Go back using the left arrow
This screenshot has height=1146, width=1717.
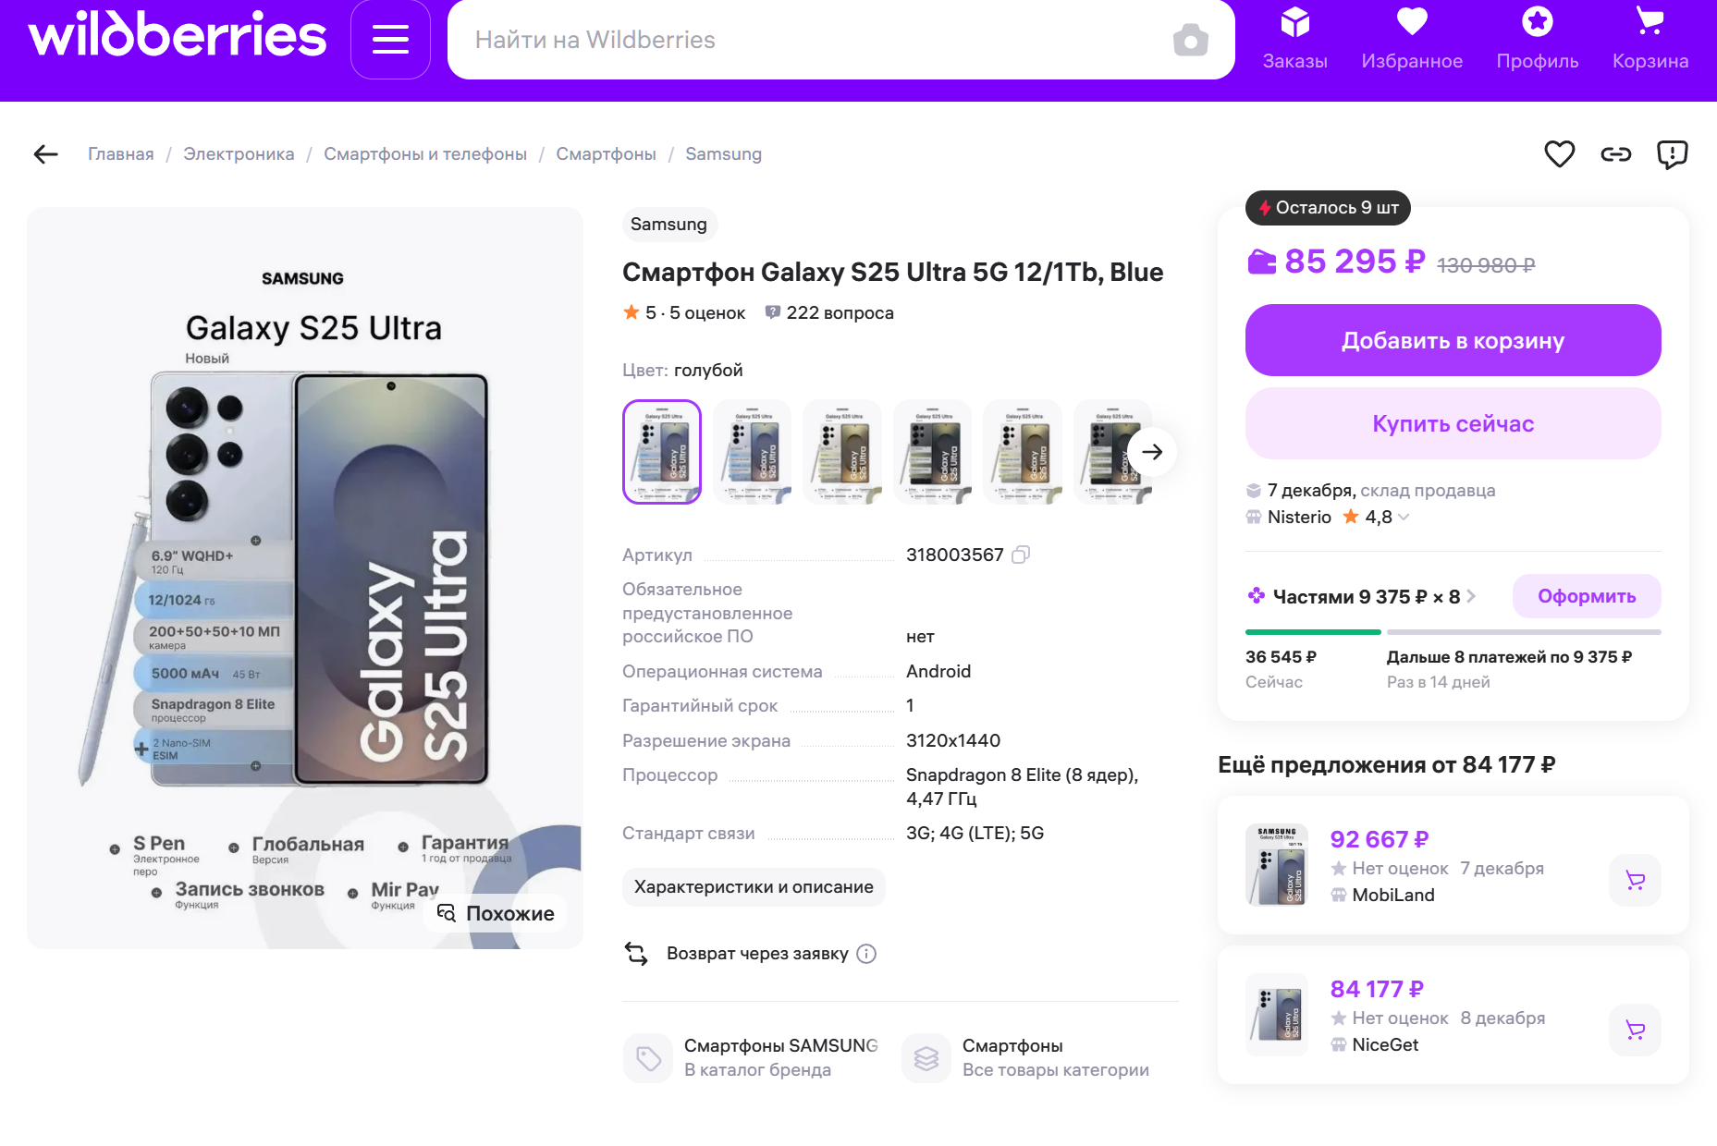(x=45, y=154)
